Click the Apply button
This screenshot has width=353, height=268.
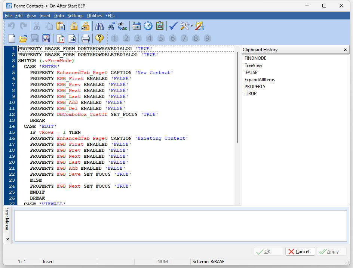(x=332, y=251)
